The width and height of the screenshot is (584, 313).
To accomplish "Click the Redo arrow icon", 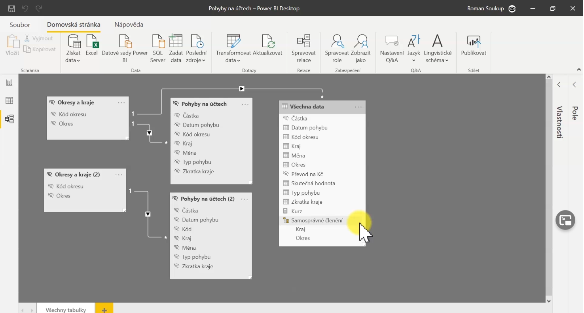I will click(39, 8).
